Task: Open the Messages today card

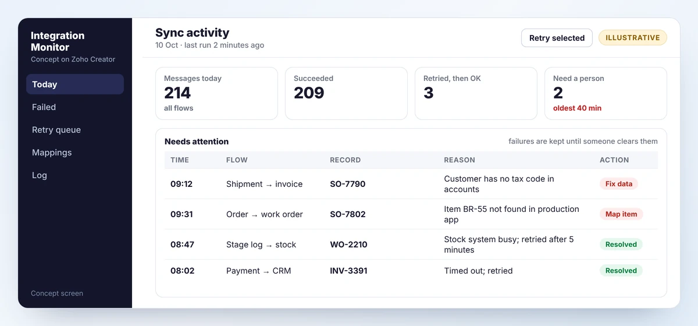Action: (216, 94)
